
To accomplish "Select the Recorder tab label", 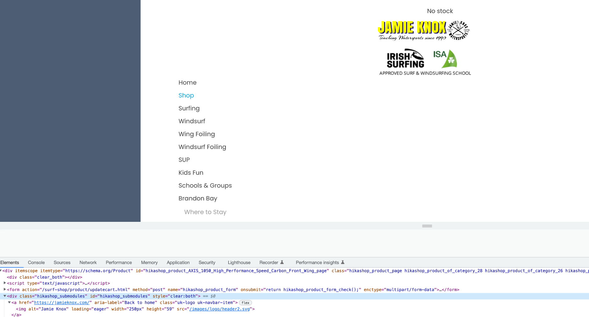I will [x=269, y=263].
